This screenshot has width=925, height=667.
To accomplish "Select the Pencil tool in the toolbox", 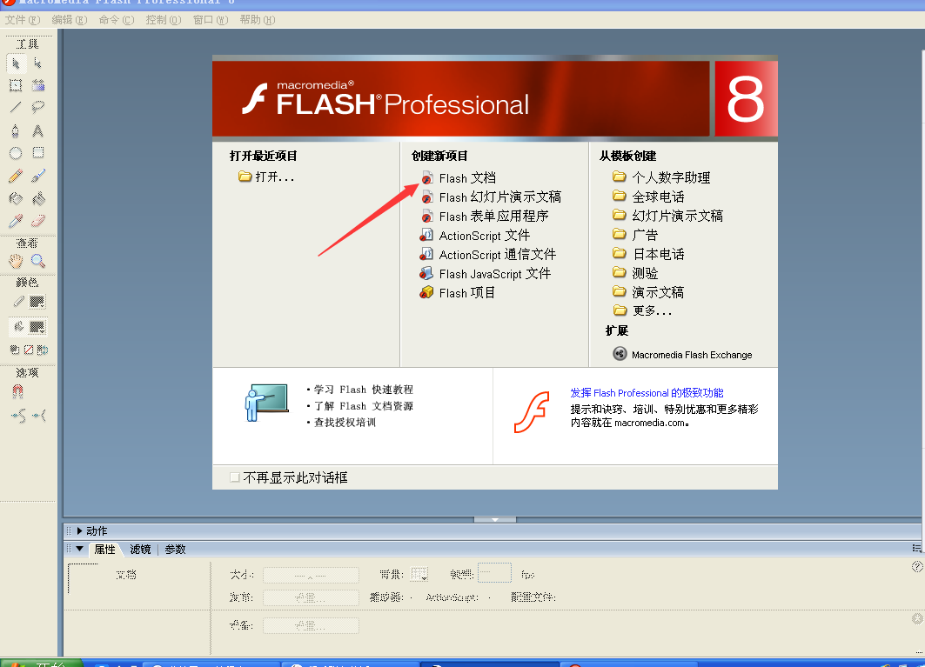I will pyautogui.click(x=16, y=176).
